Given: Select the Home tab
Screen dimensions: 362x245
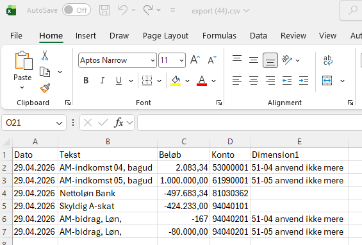Looking at the screenshot, I should point(51,36).
